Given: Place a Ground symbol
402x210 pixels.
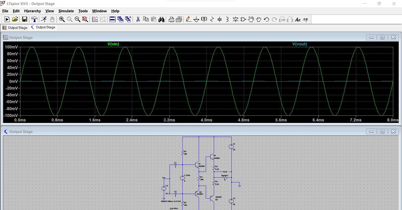Looking at the screenshot, I should [196, 19].
